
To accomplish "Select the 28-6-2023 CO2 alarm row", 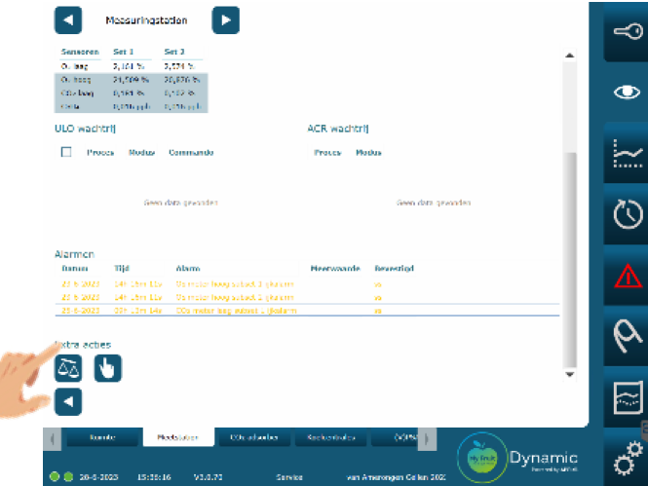I will 307,311.
